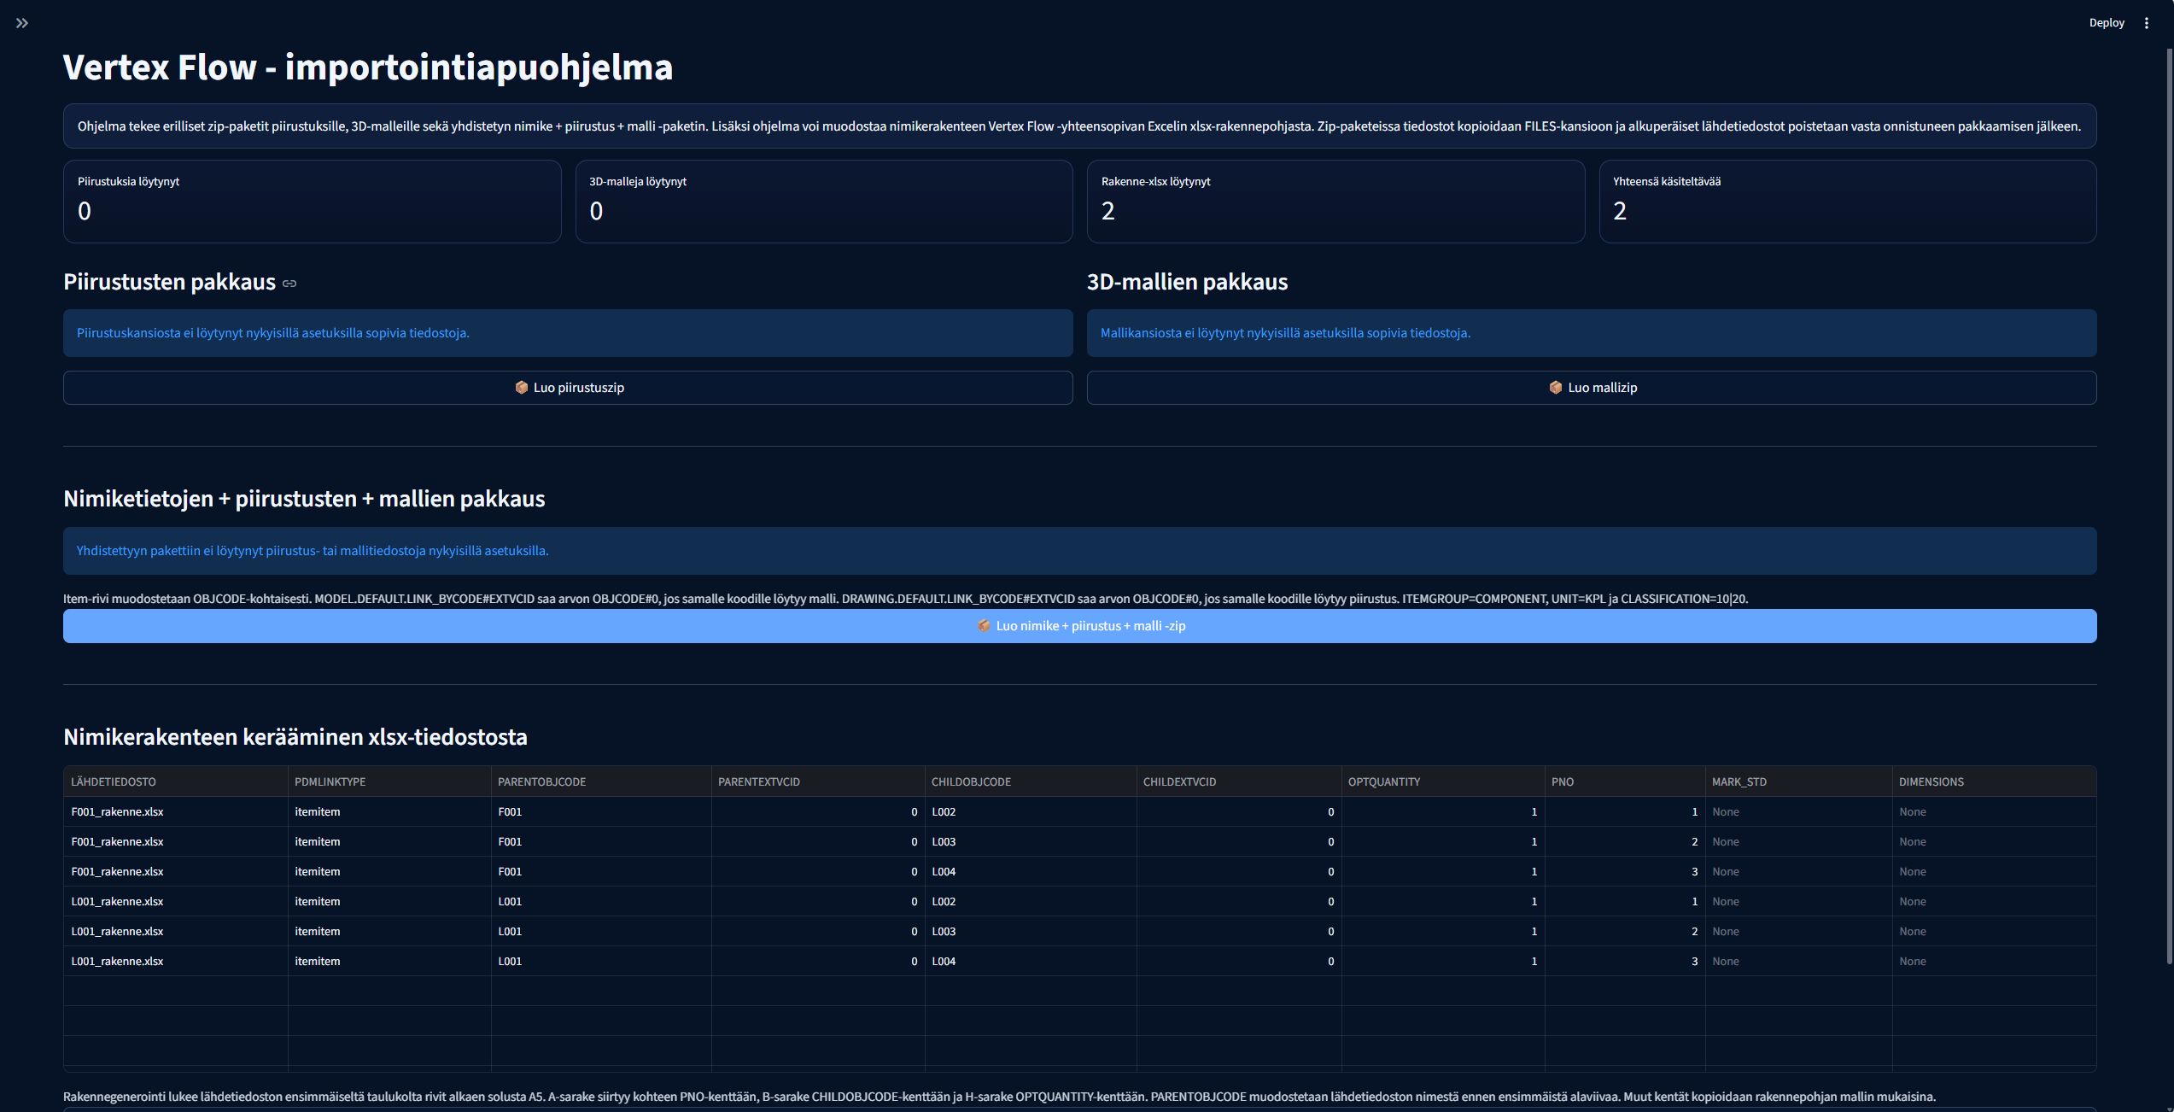2174x1112 pixels.
Task: Open the three-dot main menu
Action: pos(2146,23)
